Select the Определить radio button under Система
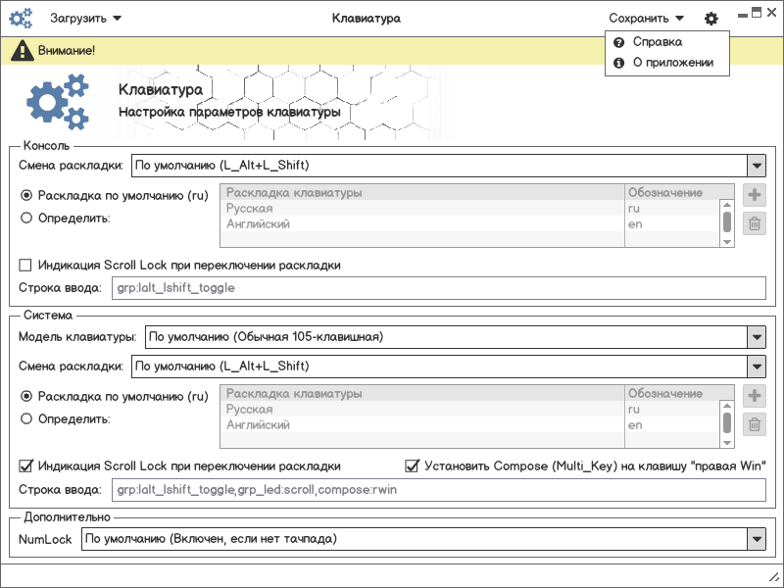 pyautogui.click(x=26, y=419)
